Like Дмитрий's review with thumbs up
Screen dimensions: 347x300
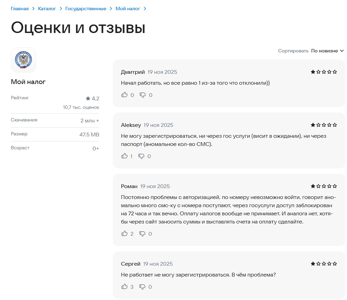[124, 95]
